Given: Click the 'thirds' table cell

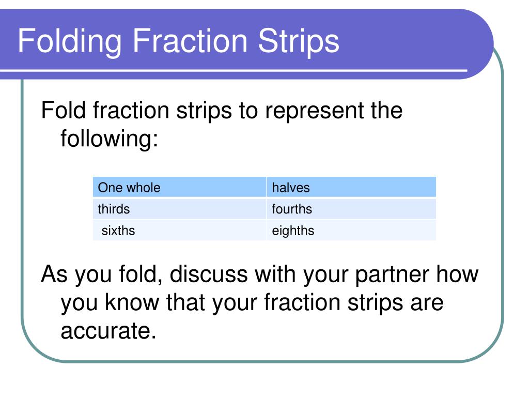Looking at the screenshot, I should 179,209.
